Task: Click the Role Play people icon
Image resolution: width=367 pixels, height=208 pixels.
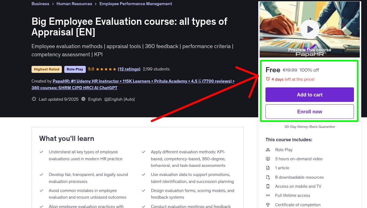Action: 268,150
